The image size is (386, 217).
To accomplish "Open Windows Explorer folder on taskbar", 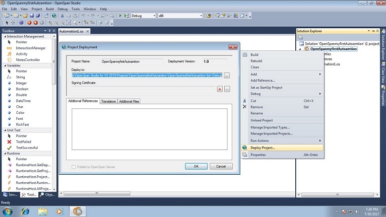I will (x=43, y=211).
